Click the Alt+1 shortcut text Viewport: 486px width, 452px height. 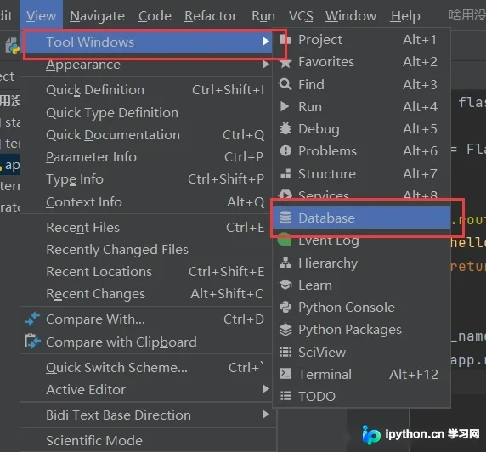[x=420, y=40]
